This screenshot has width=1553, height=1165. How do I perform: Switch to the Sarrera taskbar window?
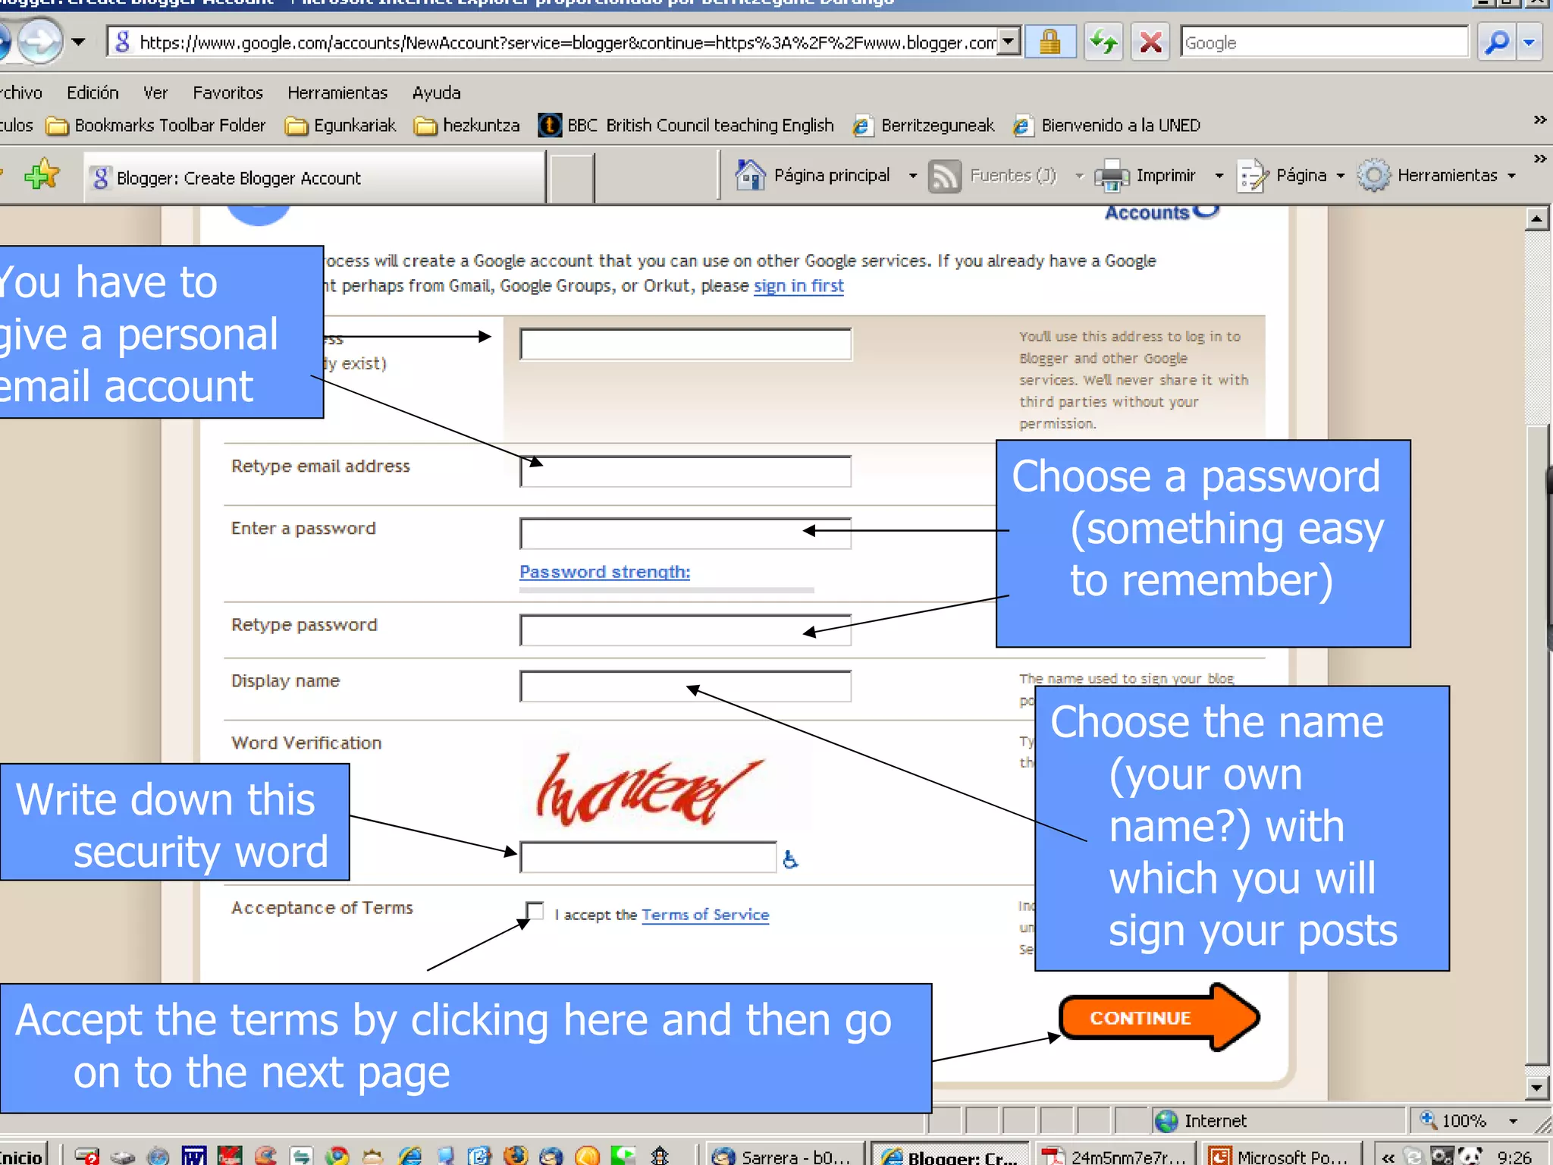786,1156
